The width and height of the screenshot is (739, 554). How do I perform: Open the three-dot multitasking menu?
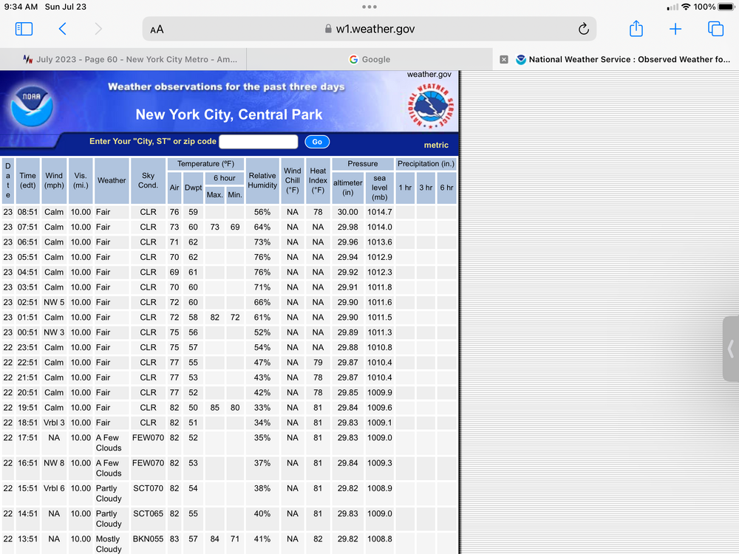pos(369,7)
